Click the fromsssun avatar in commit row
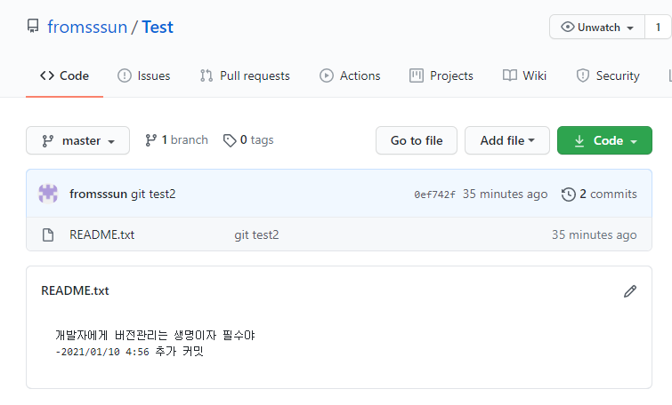672x405 pixels. (48, 194)
